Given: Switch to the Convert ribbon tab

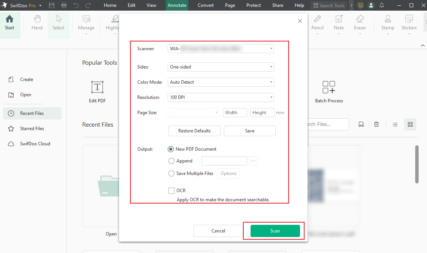Looking at the screenshot, I should [x=205, y=5].
